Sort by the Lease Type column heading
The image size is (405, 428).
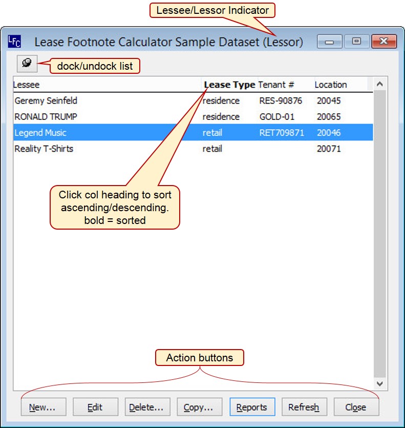coord(229,85)
